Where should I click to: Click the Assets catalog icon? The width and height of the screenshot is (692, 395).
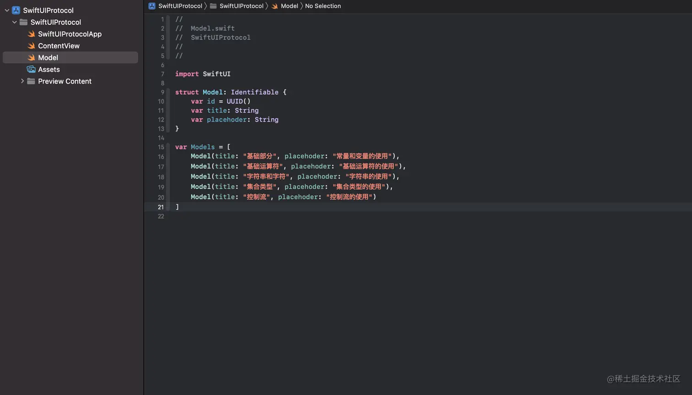tap(31, 69)
